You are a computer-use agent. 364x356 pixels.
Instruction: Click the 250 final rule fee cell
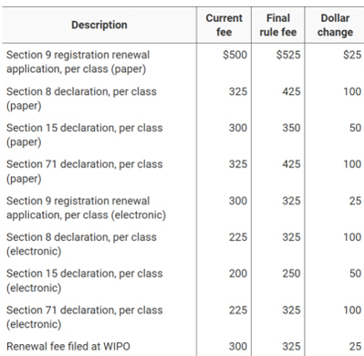point(291,274)
